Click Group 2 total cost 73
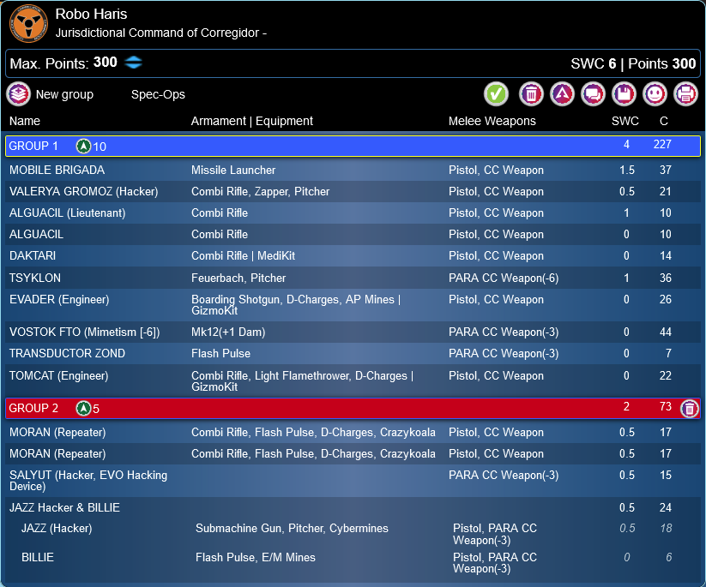This screenshot has width=706, height=587. coord(666,407)
